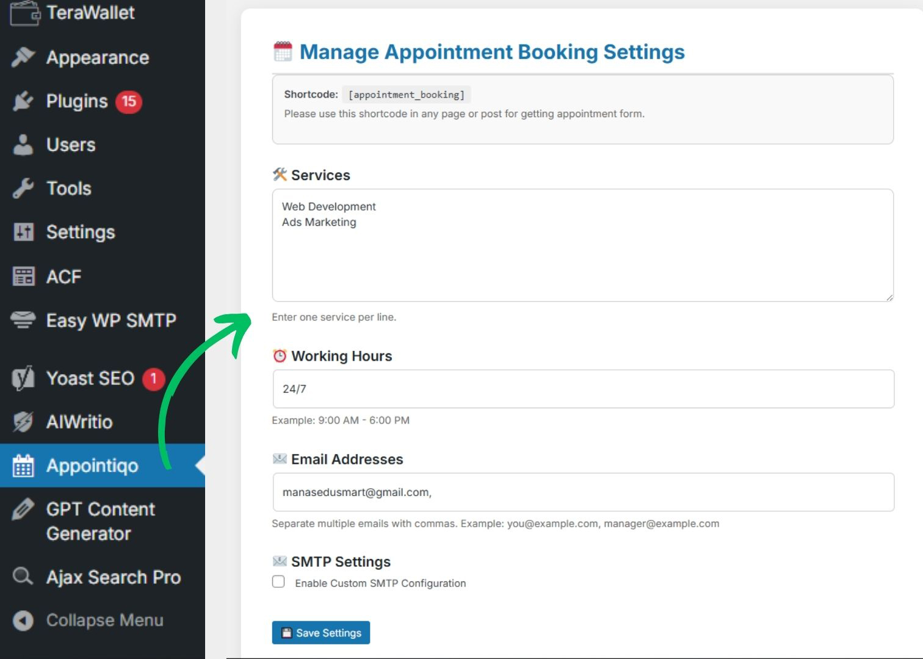
Task: Click the ACF grid icon
Action: (x=23, y=276)
